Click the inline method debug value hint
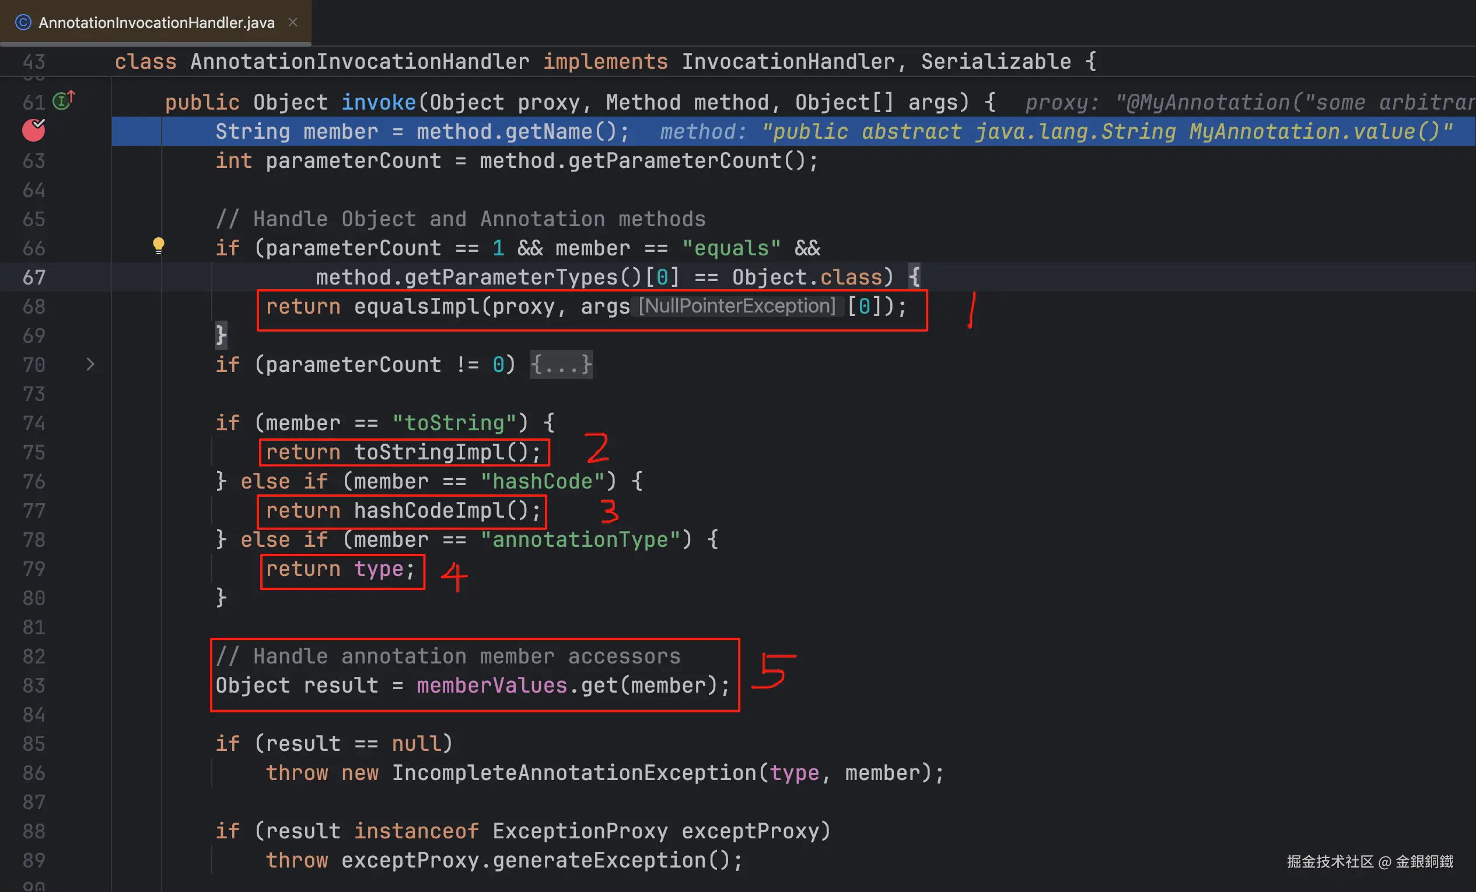 pyautogui.click(x=1055, y=132)
